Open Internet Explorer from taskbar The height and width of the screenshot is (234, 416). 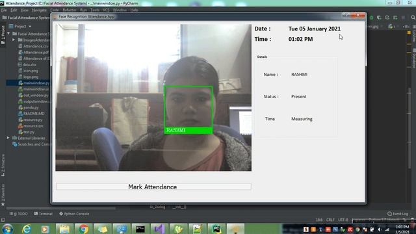click(26, 229)
